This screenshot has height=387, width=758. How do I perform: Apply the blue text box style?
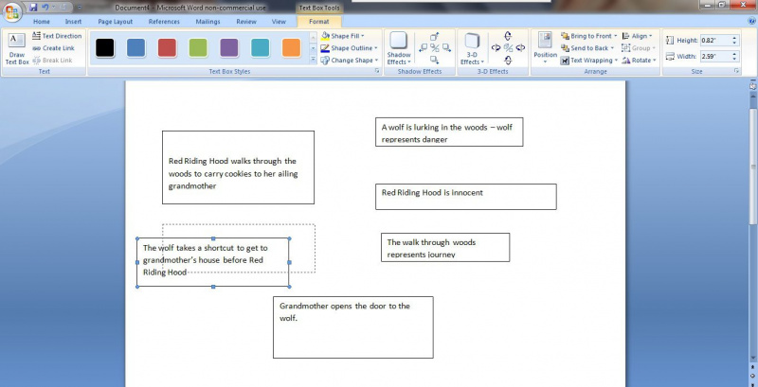pyautogui.click(x=135, y=47)
